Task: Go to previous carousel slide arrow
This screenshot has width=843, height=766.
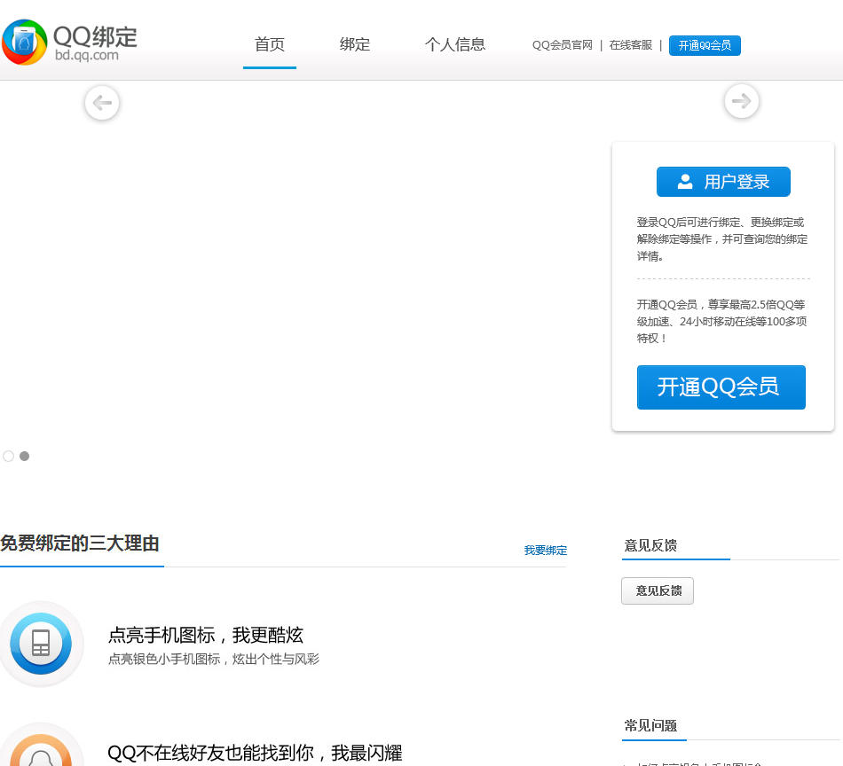Action: pyautogui.click(x=102, y=103)
